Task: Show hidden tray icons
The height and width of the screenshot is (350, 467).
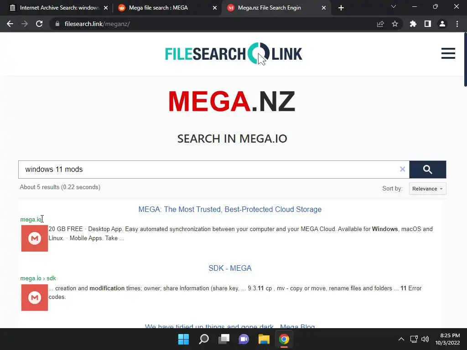Action: click(x=401, y=339)
